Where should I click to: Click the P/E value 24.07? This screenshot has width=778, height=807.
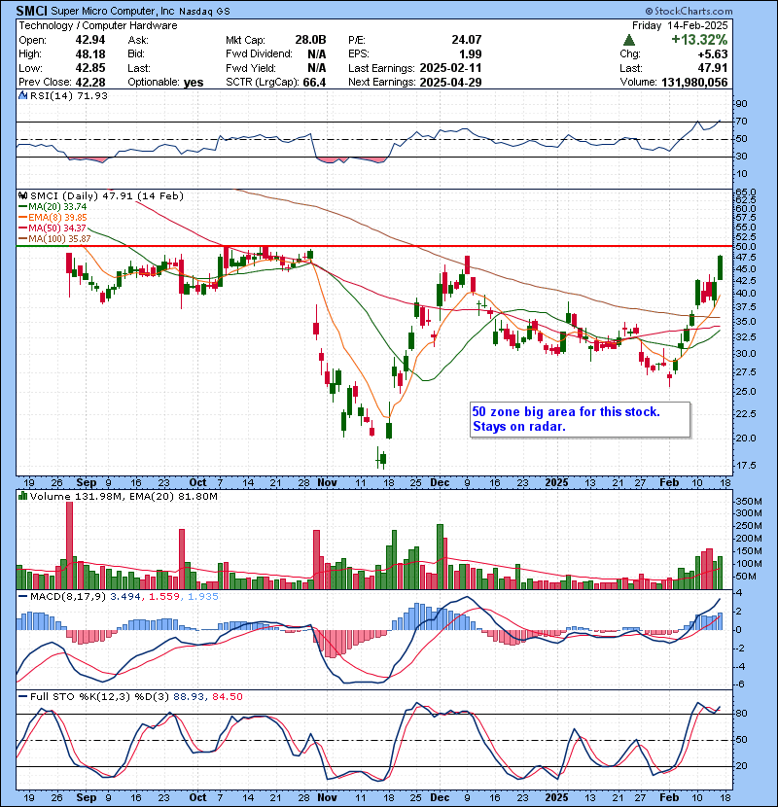click(x=467, y=40)
